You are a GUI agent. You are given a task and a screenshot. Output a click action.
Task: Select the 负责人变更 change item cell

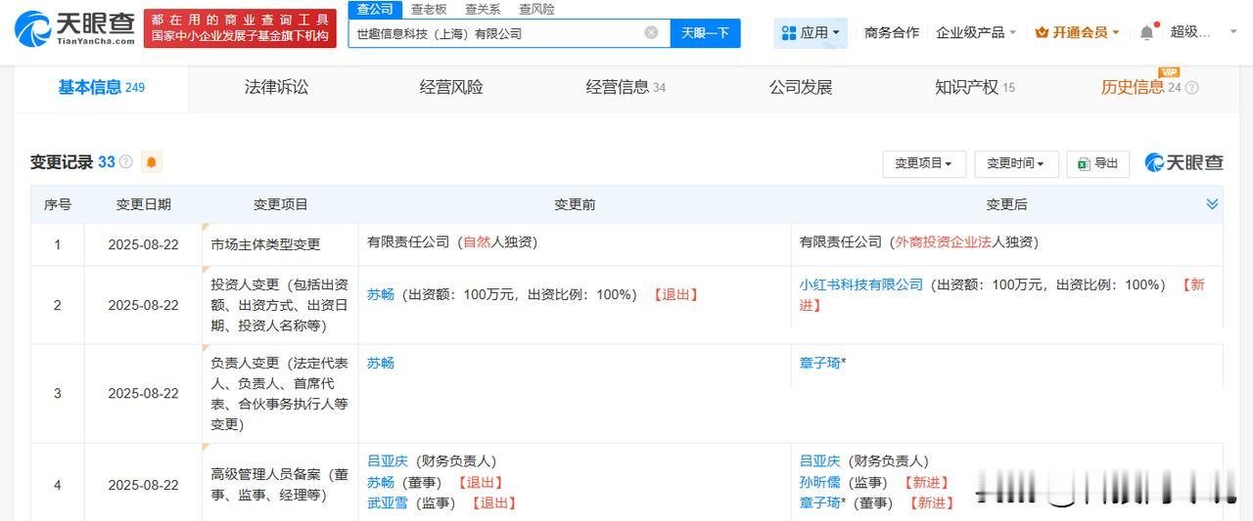click(x=280, y=393)
